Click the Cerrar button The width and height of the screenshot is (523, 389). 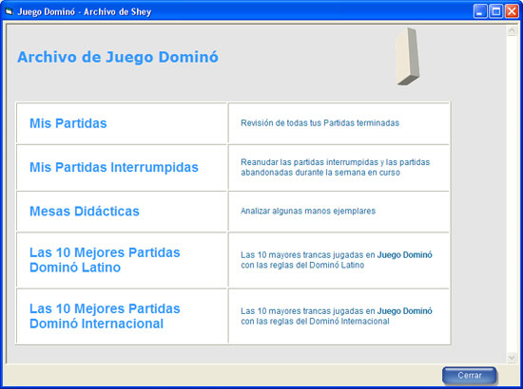click(470, 376)
